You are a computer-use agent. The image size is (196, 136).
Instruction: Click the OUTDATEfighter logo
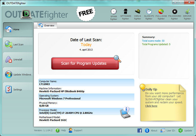coord(36,15)
